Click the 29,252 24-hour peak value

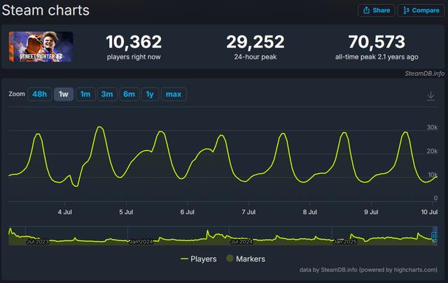[255, 42]
